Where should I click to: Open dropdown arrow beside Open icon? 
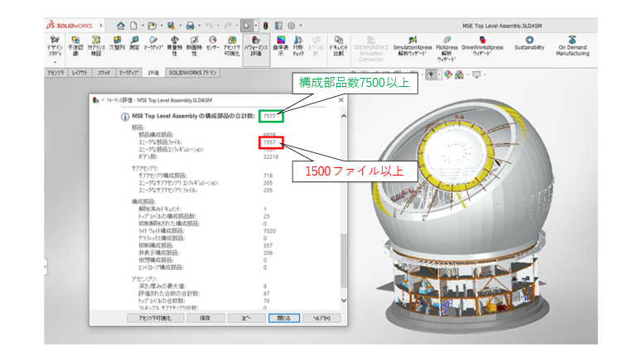pos(162,26)
